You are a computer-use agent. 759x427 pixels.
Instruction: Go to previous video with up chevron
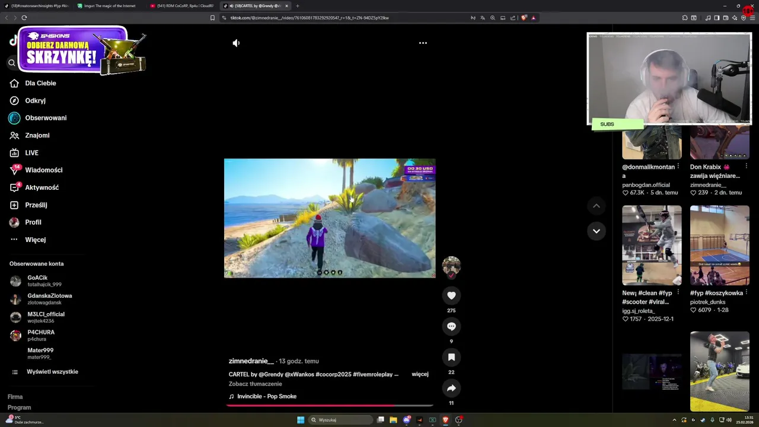[x=597, y=206]
